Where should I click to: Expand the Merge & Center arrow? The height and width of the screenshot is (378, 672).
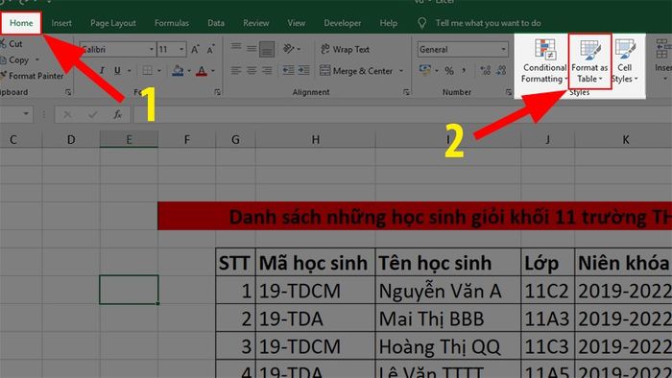click(x=401, y=71)
